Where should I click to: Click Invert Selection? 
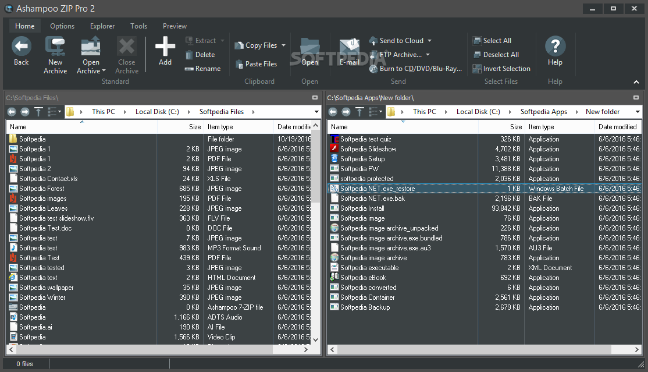pos(501,69)
